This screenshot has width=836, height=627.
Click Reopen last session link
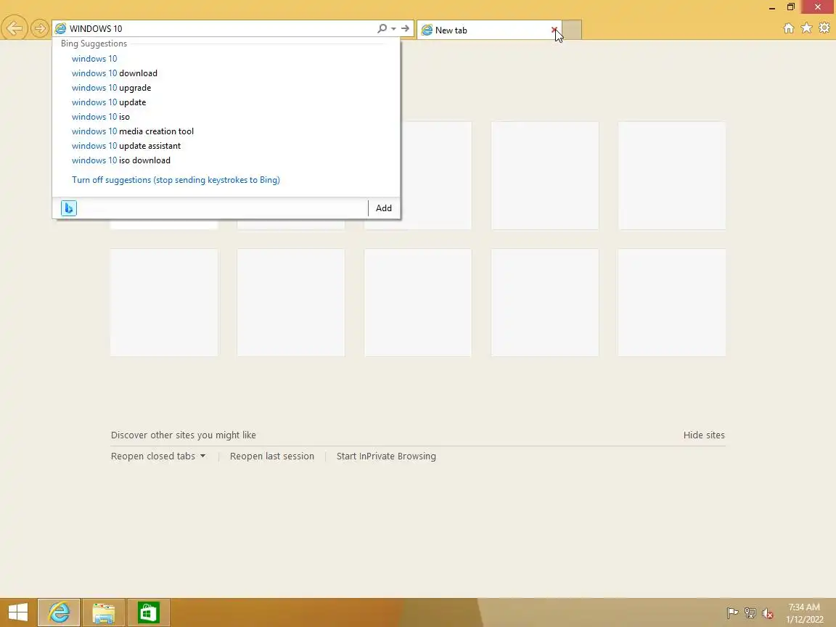point(272,456)
